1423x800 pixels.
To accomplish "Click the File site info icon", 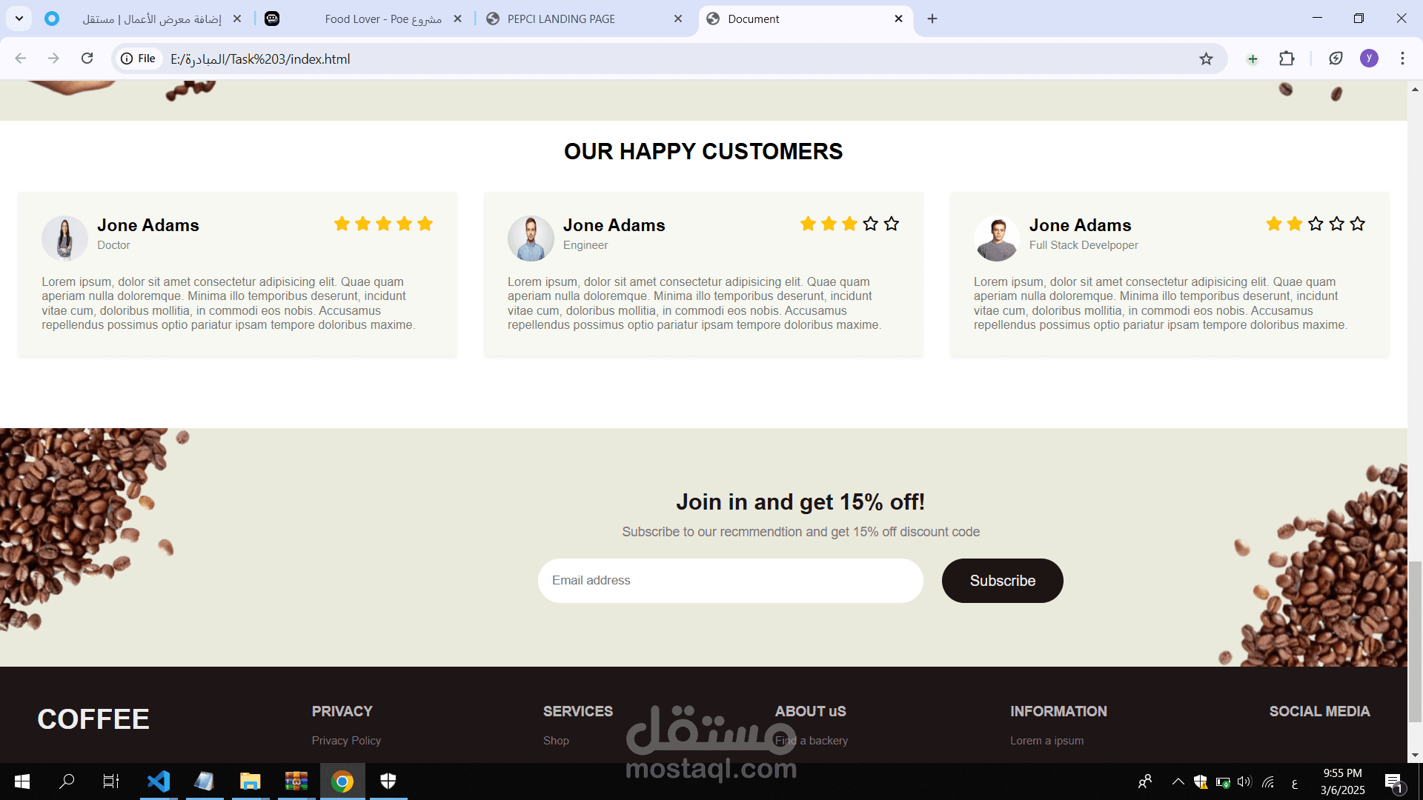I will coord(139,59).
